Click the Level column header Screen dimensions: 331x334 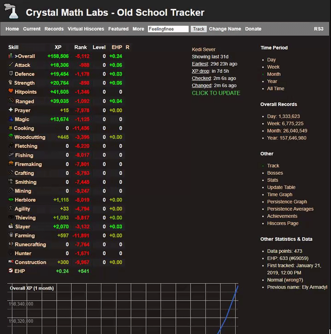pyautogui.click(x=99, y=47)
